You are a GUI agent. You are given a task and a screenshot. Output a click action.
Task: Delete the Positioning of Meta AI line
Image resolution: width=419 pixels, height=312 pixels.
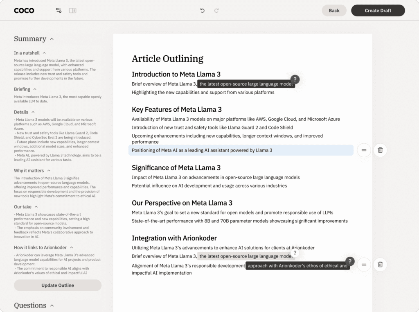[380, 150]
